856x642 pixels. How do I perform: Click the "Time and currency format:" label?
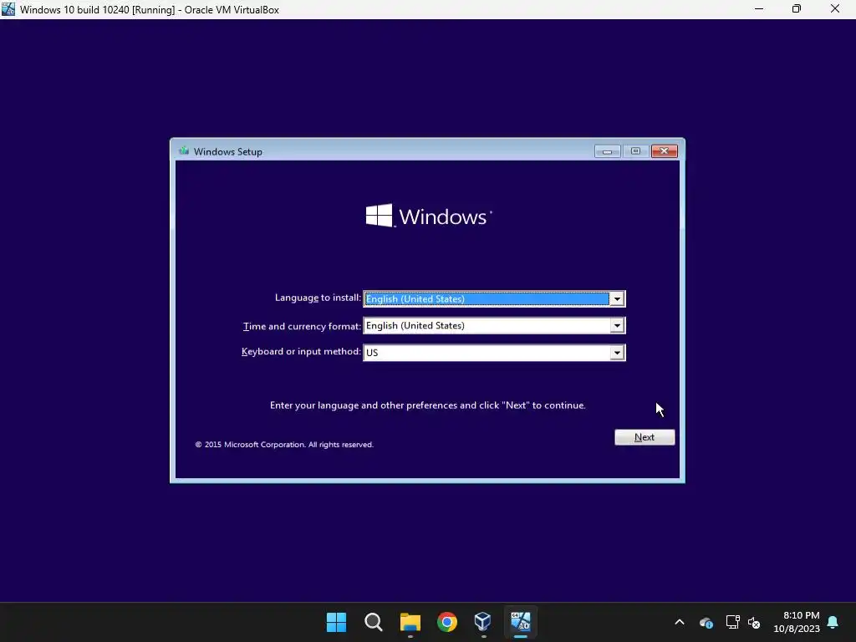[x=302, y=326]
